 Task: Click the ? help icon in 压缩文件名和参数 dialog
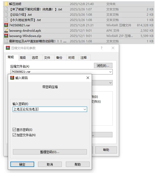(102, 48)
